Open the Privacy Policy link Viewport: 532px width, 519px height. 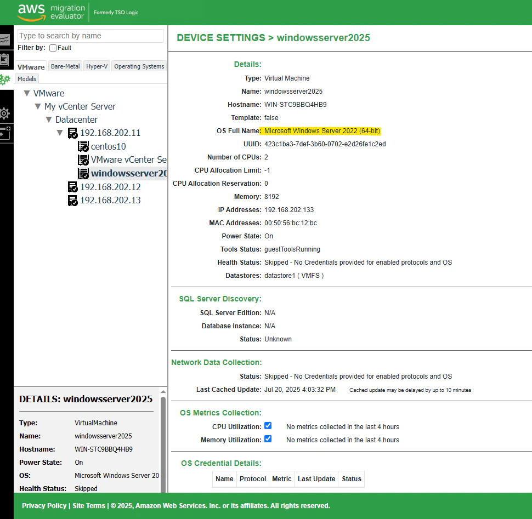[44, 506]
